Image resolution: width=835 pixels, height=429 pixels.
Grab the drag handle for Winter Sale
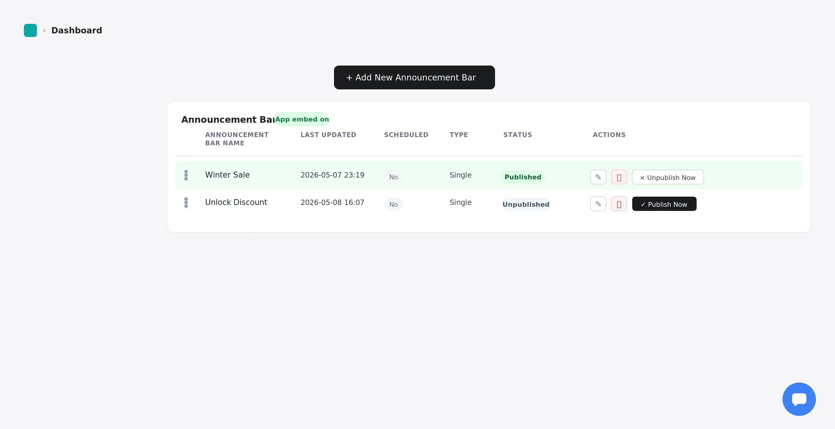tap(186, 175)
